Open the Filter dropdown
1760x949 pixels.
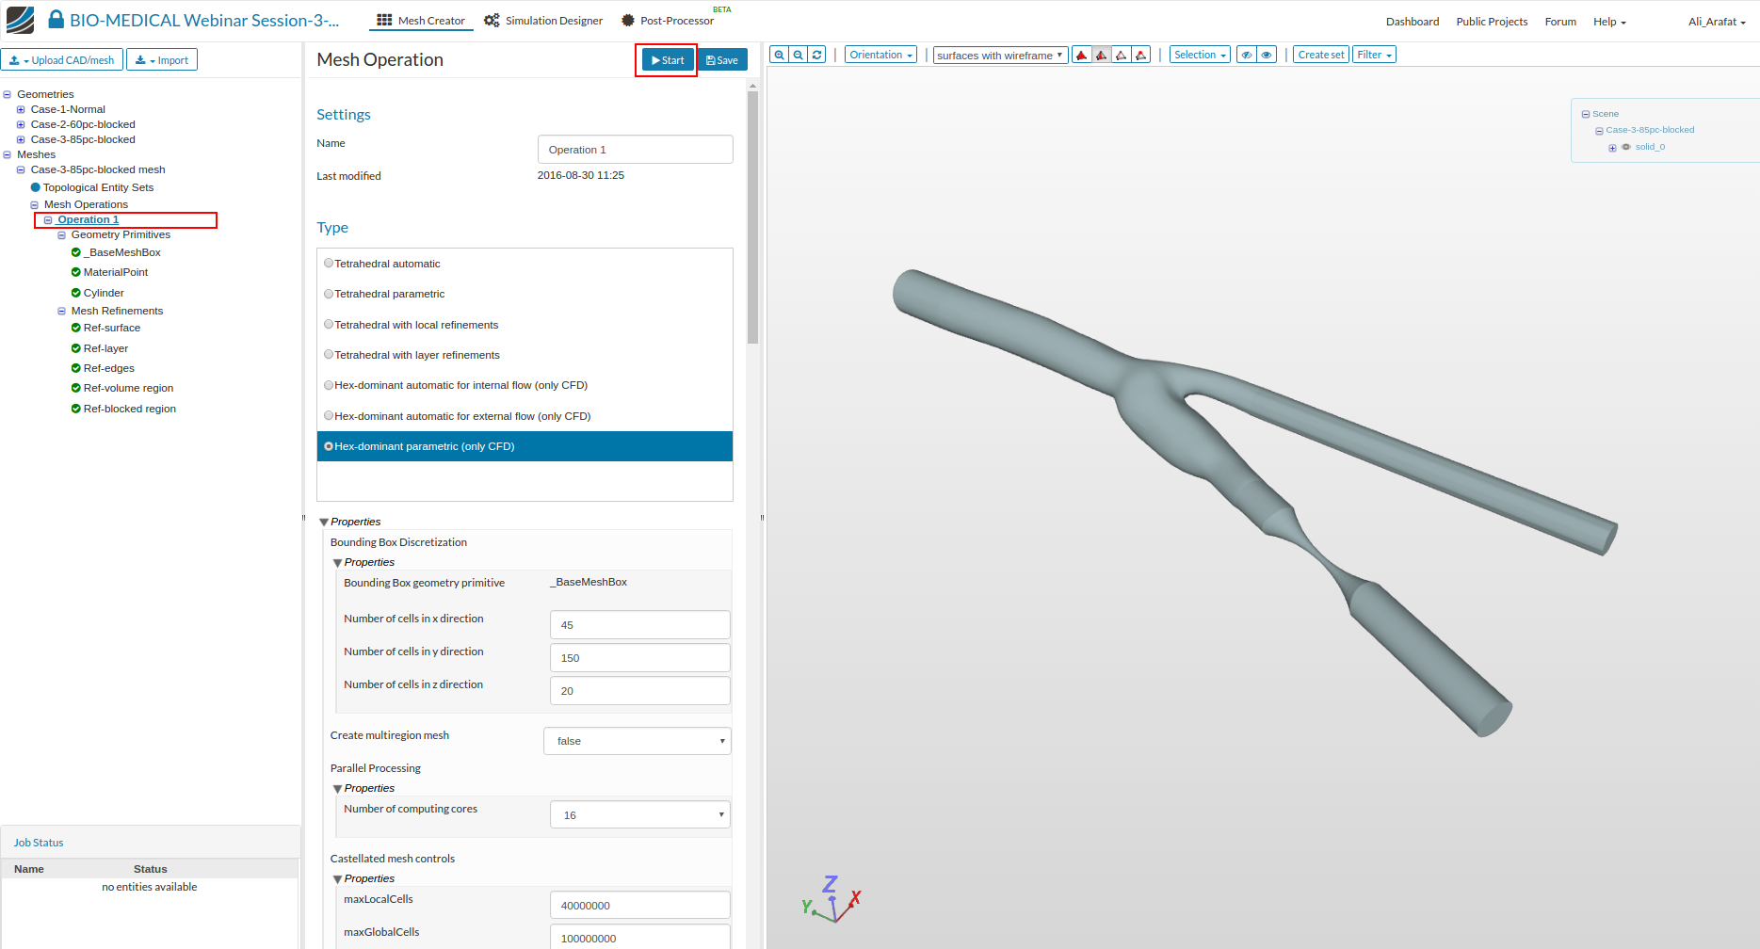pyautogui.click(x=1374, y=55)
